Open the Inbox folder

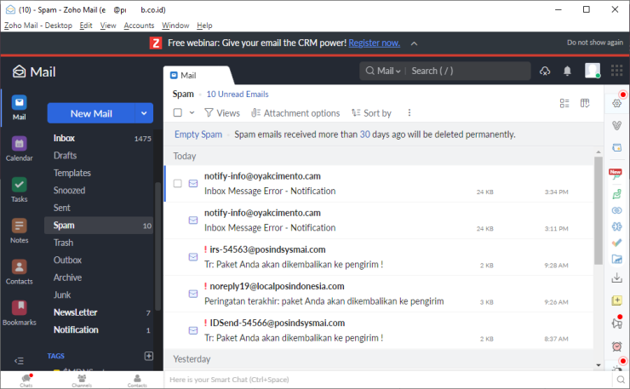pyautogui.click(x=99, y=138)
